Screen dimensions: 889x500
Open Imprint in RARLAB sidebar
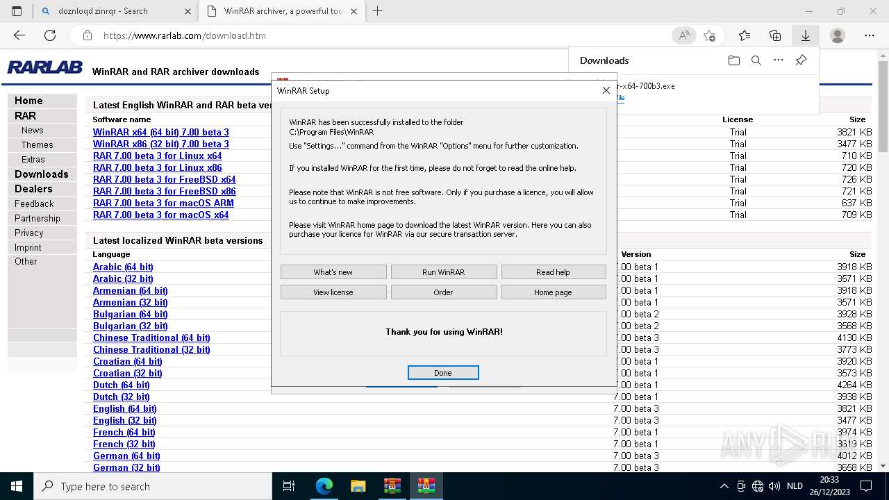(42, 247)
